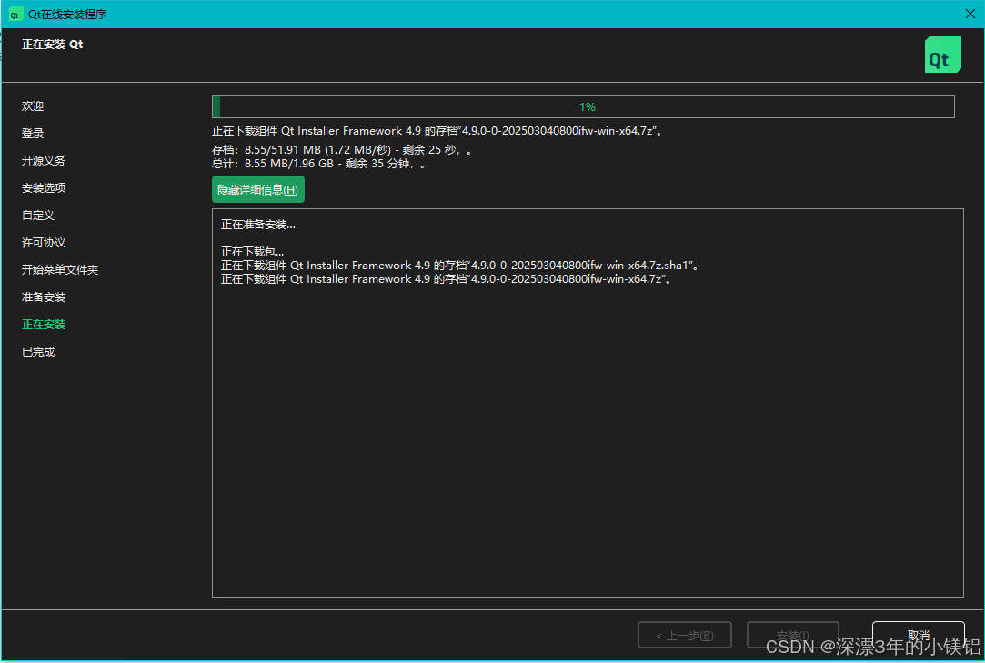Select 开始菜单文件夹 step in sidebar

[x=60, y=269]
